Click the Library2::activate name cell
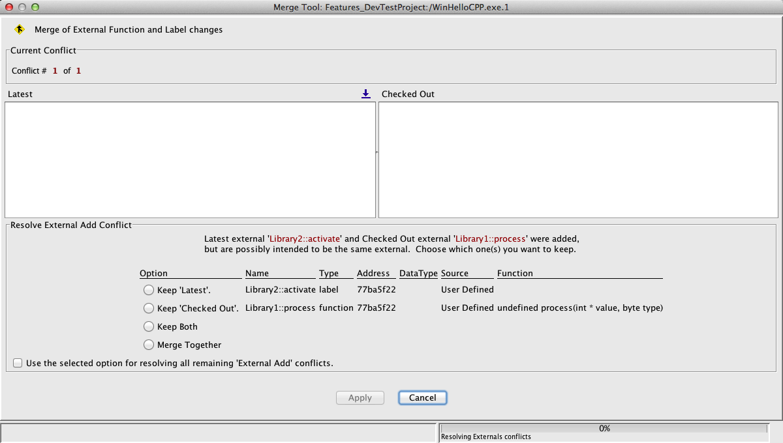This screenshot has width=783, height=443. tap(281, 290)
